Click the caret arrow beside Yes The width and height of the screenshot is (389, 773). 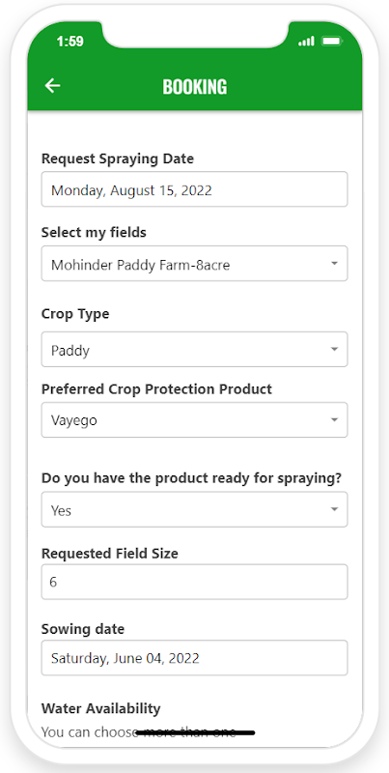[334, 509]
